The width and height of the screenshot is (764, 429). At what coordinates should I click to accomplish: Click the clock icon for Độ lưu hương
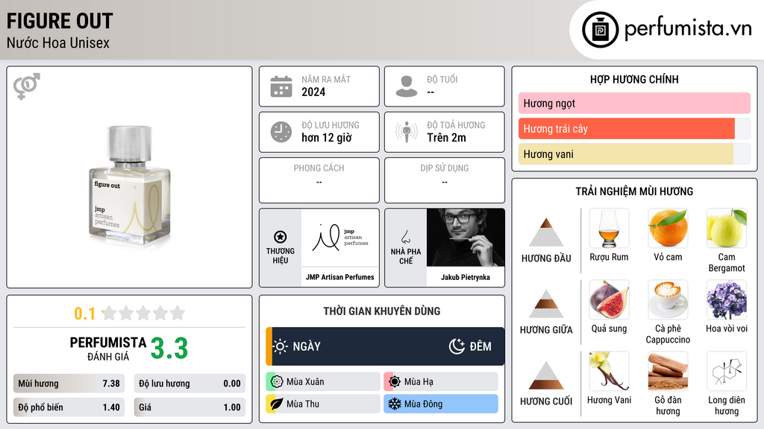[x=281, y=132]
